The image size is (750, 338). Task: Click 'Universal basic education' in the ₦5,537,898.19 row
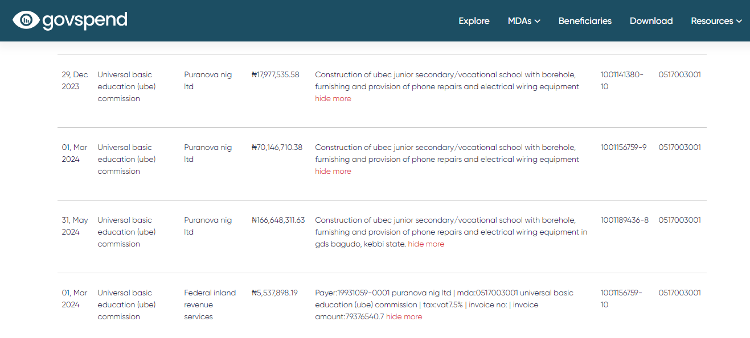coord(126,305)
